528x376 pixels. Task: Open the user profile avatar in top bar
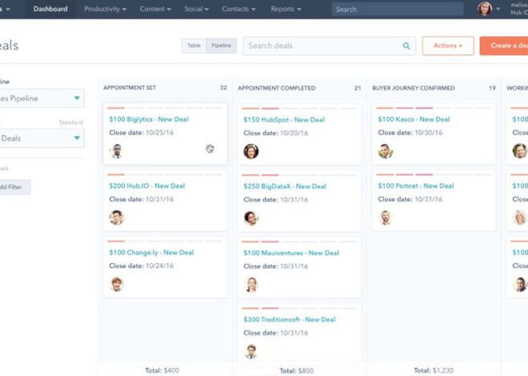(485, 9)
